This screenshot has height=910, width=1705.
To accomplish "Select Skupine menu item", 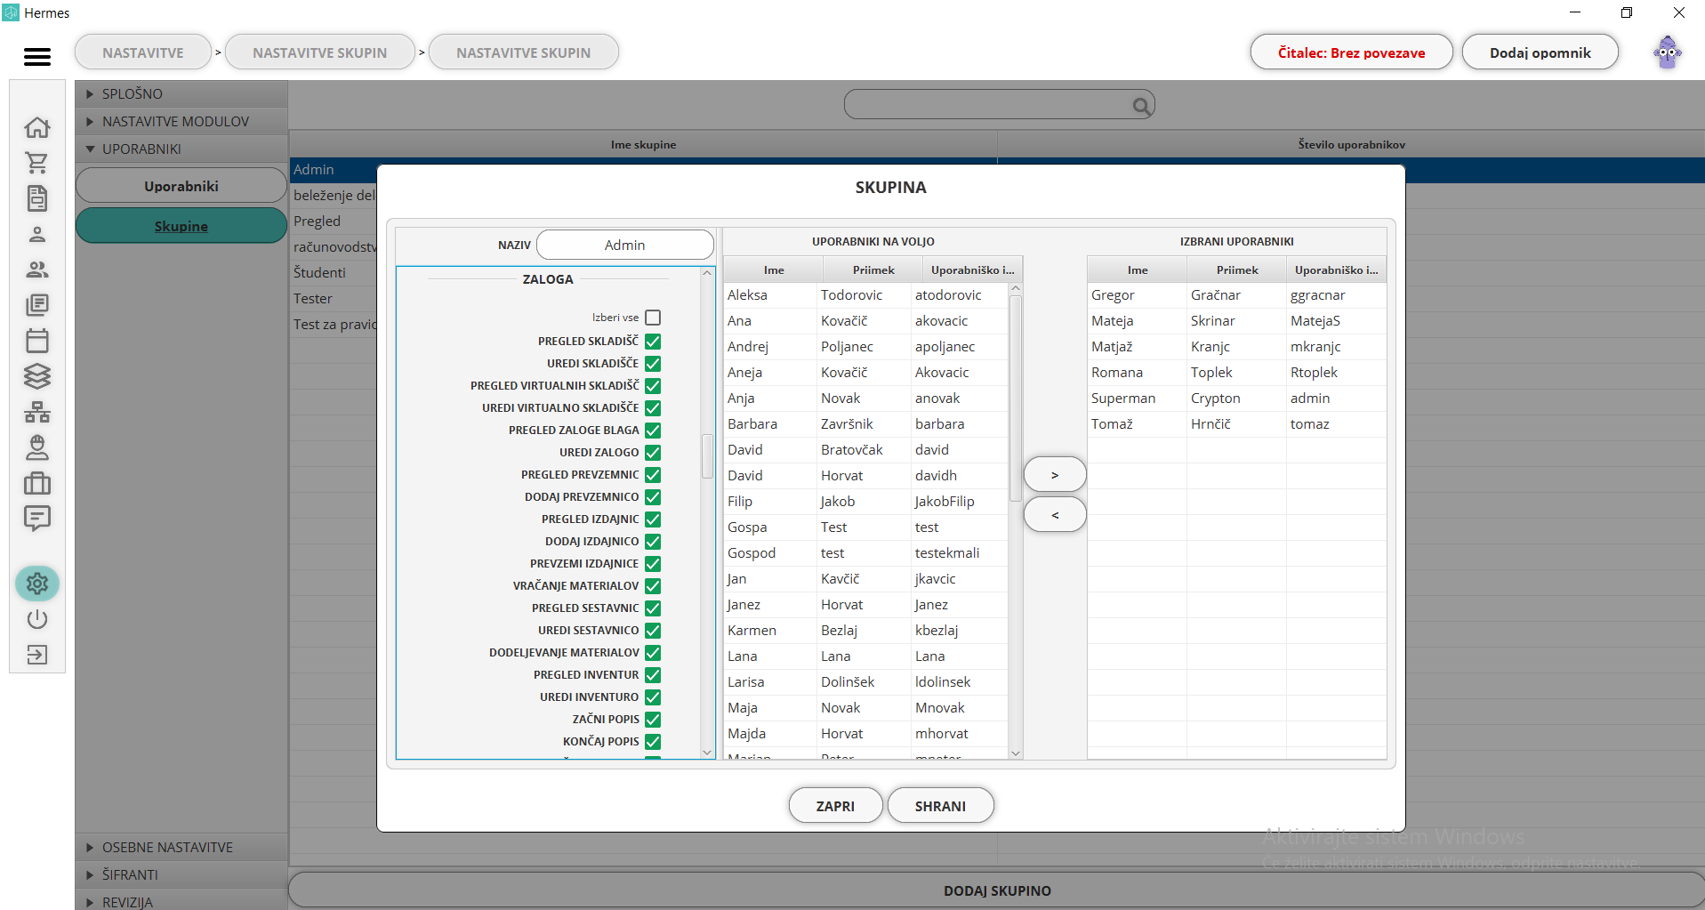I will (x=181, y=226).
